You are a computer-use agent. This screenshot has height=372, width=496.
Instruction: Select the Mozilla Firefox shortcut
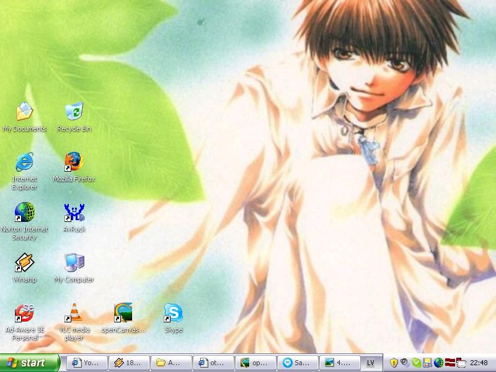(74, 167)
